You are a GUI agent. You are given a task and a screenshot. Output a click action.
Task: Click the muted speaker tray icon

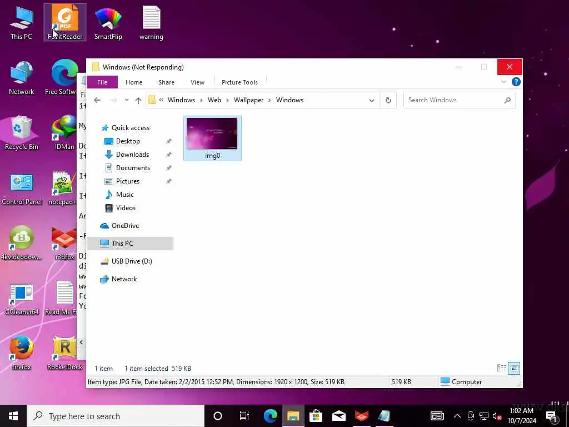(x=497, y=416)
